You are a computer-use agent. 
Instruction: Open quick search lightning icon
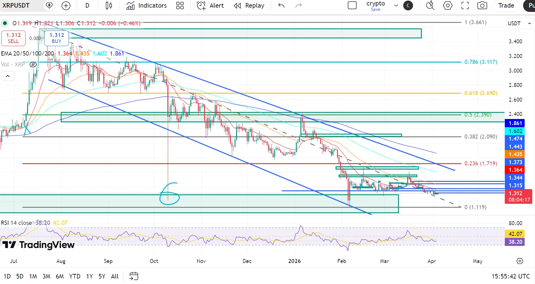(430, 5)
